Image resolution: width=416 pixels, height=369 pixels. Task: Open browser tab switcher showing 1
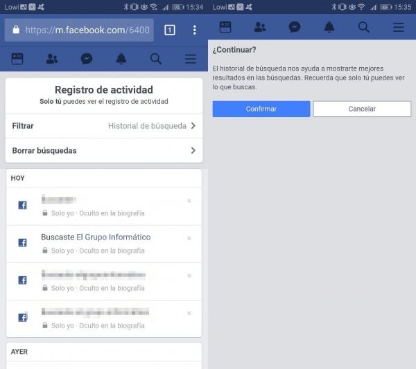pyautogui.click(x=170, y=30)
